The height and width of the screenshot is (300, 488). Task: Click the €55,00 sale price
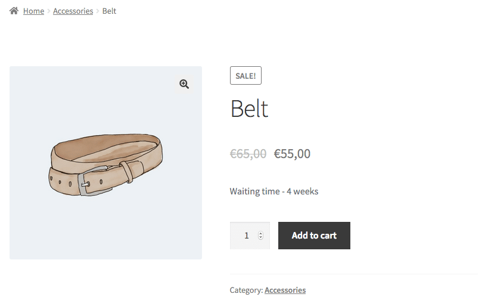[x=292, y=154]
